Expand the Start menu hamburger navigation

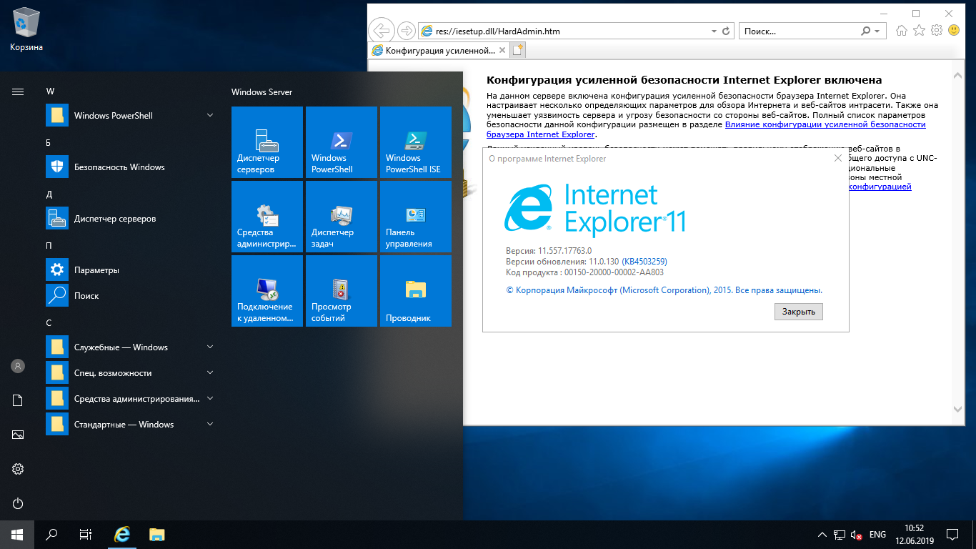(x=18, y=91)
